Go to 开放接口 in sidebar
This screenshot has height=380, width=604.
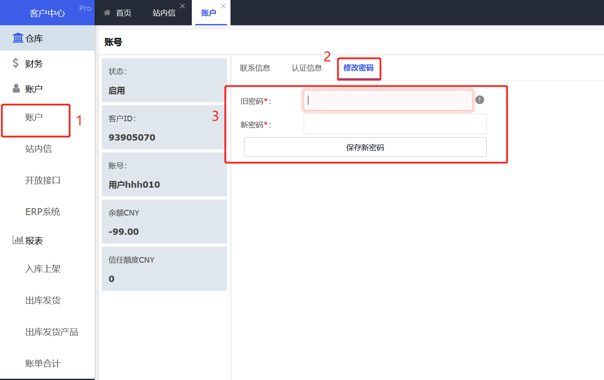pos(43,180)
